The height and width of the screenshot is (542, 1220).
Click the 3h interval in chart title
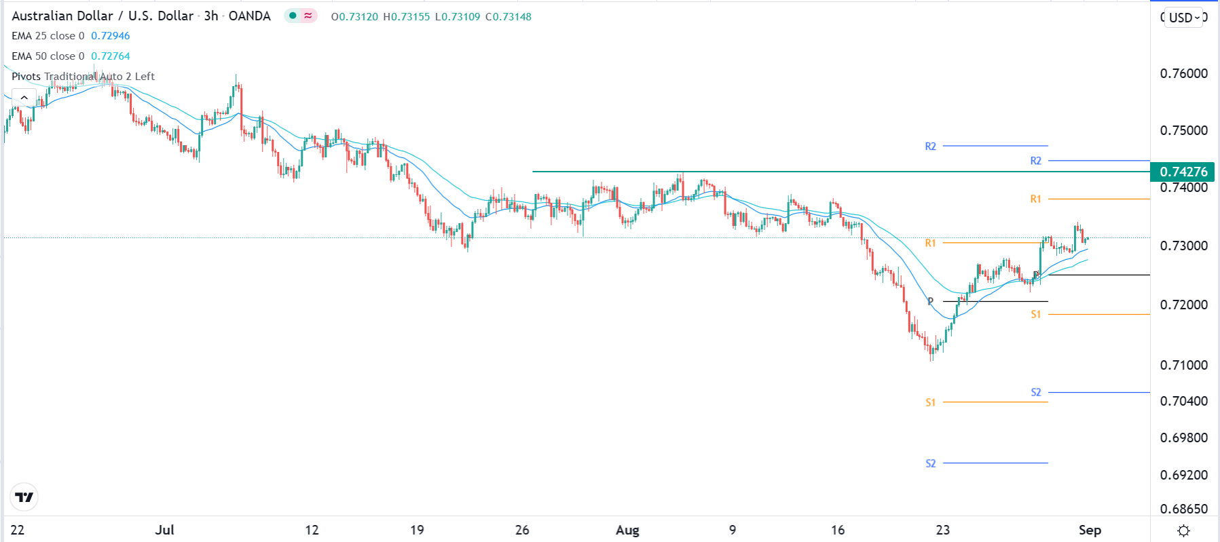pyautogui.click(x=211, y=16)
